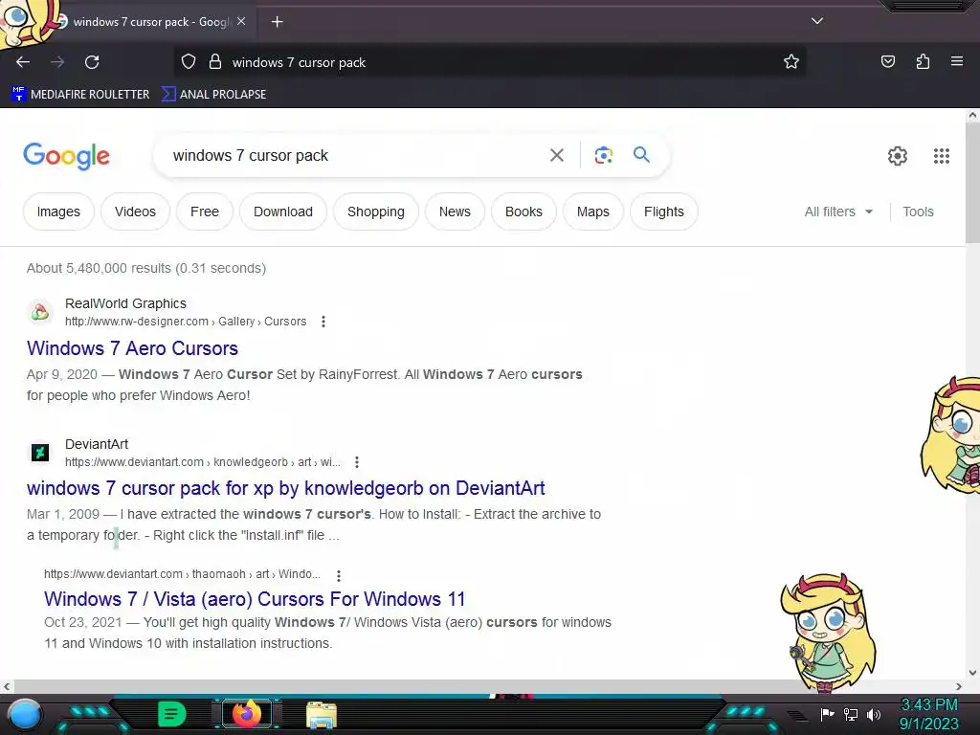Search by image with Google Lens icon
The height and width of the screenshot is (735, 980).
[x=603, y=155]
